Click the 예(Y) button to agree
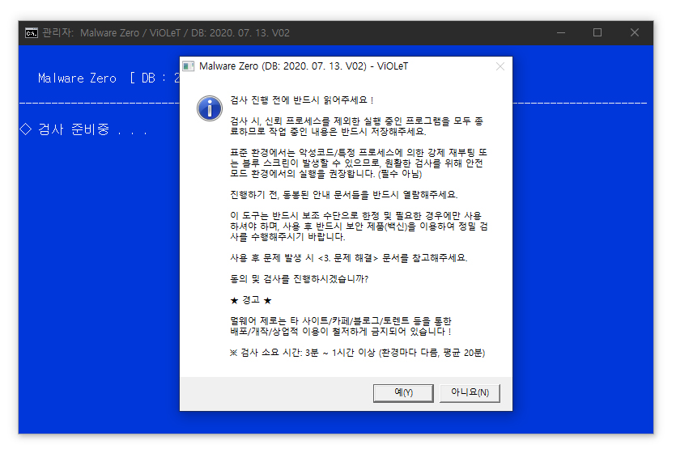 point(403,393)
